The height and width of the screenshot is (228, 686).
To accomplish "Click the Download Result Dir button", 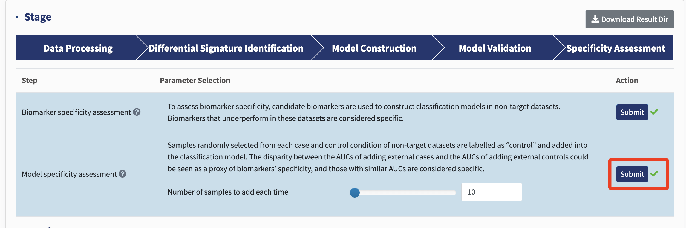I will (630, 19).
